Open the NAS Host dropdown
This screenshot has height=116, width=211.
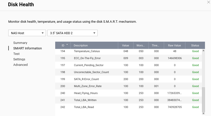coord(27,33)
